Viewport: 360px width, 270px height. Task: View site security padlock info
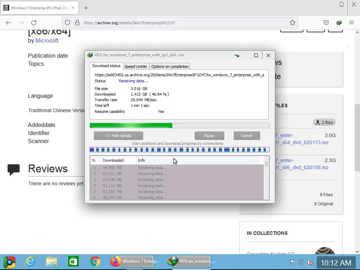coord(77,22)
